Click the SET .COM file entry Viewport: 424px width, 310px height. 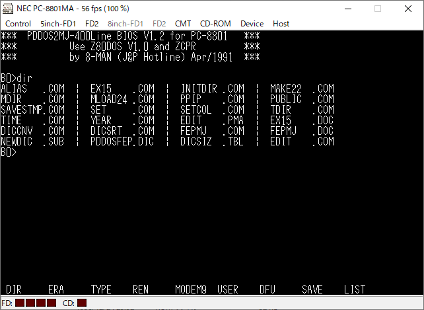[x=122, y=110]
